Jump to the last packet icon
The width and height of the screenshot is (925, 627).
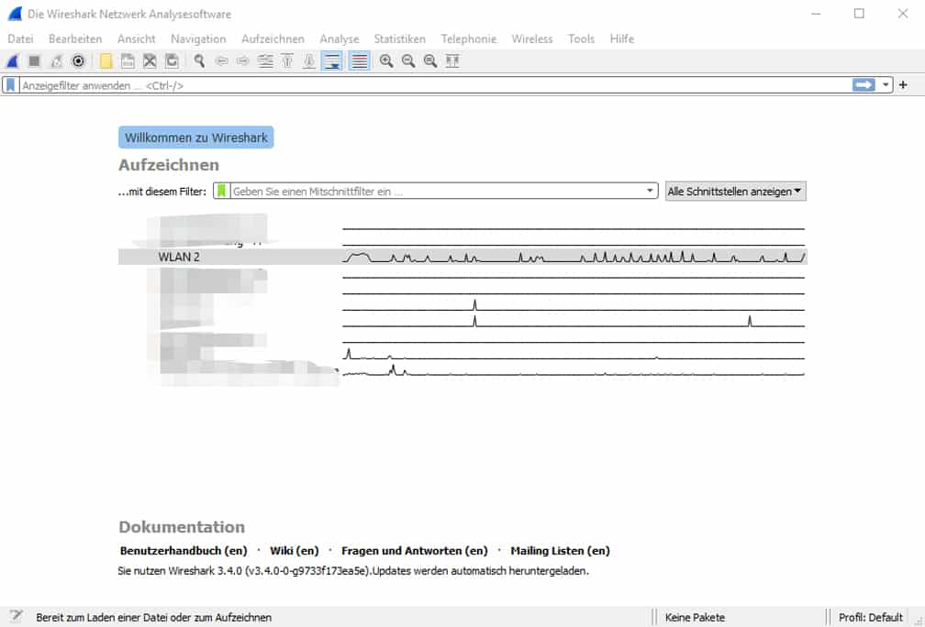[x=309, y=60]
